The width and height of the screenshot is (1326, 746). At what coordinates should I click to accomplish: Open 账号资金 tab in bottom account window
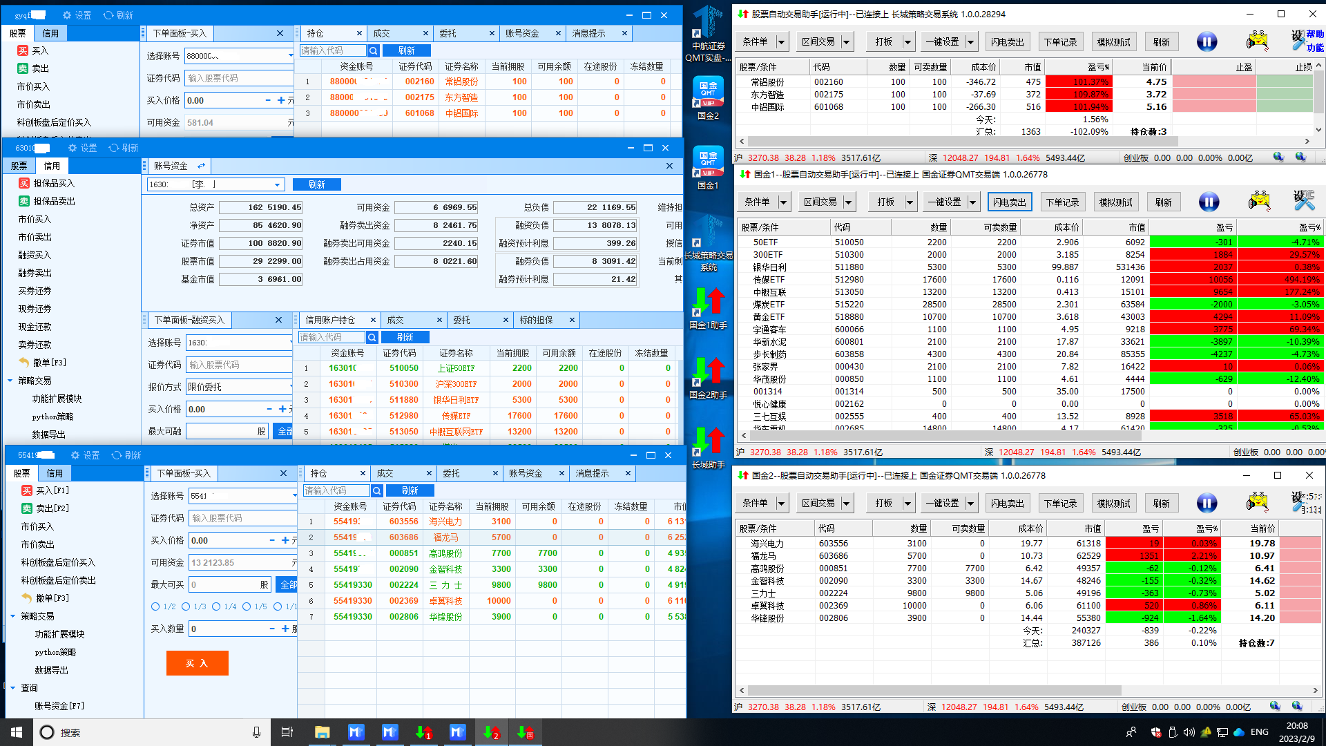(526, 473)
